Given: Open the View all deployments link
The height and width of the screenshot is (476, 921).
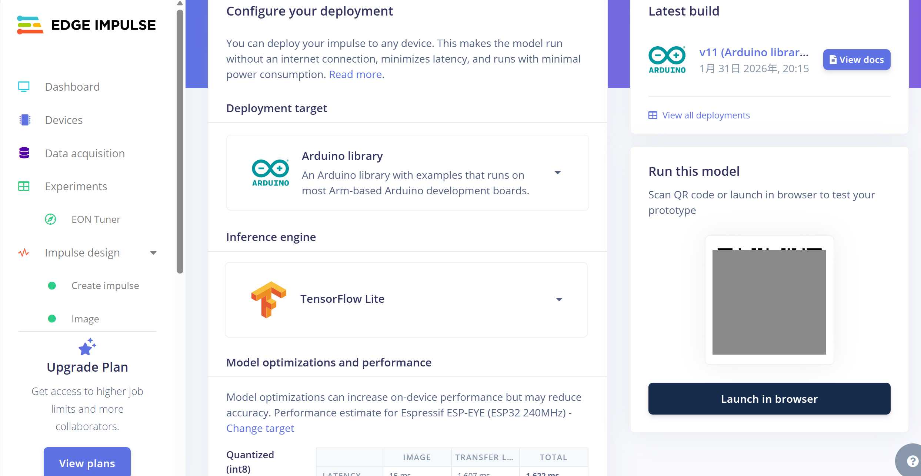Looking at the screenshot, I should tap(705, 115).
